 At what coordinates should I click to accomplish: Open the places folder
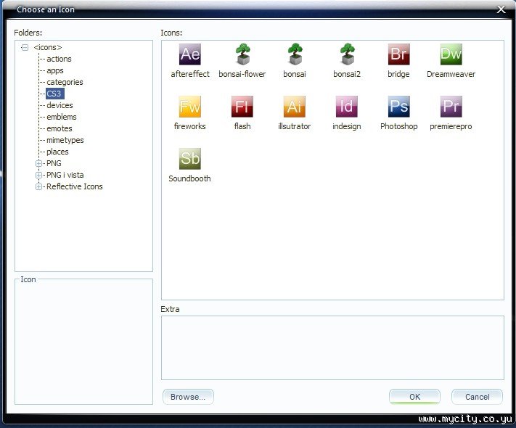(x=57, y=152)
